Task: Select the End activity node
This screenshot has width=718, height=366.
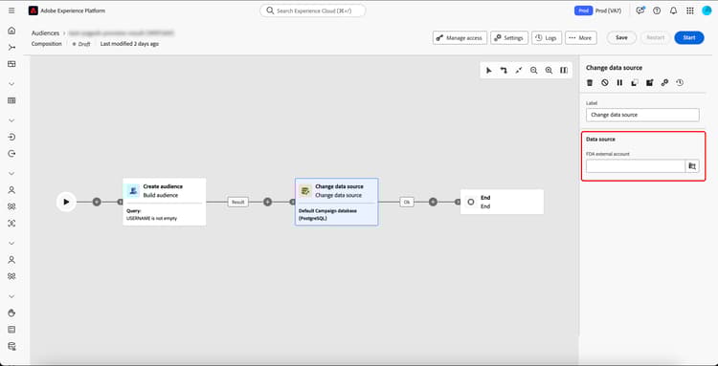Action: point(502,202)
